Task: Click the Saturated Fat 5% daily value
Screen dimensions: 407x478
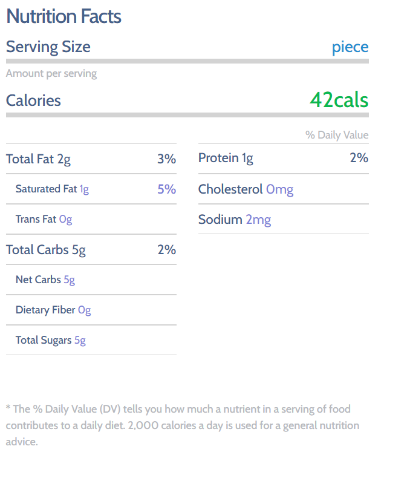Action: pos(166,189)
